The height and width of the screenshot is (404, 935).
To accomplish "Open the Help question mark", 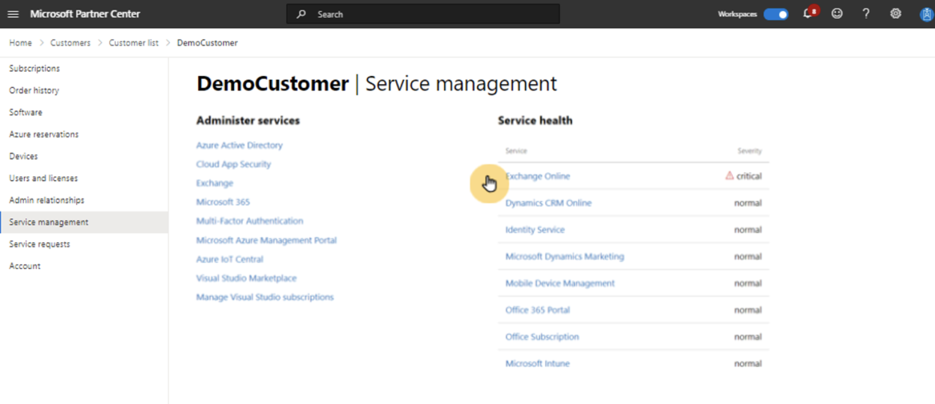I will click(865, 14).
